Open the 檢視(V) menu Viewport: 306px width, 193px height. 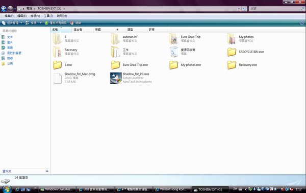click(x=35, y=16)
